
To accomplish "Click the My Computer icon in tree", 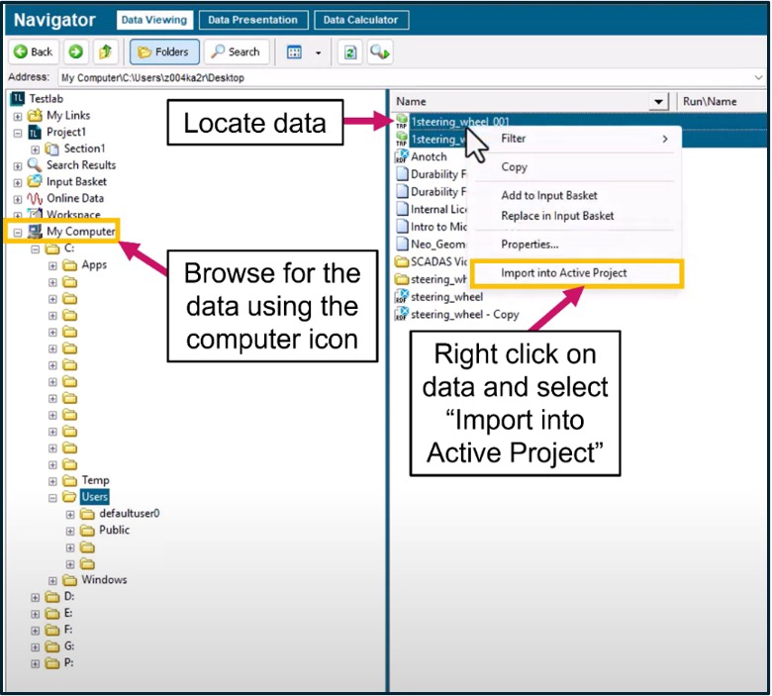I will coord(35,232).
